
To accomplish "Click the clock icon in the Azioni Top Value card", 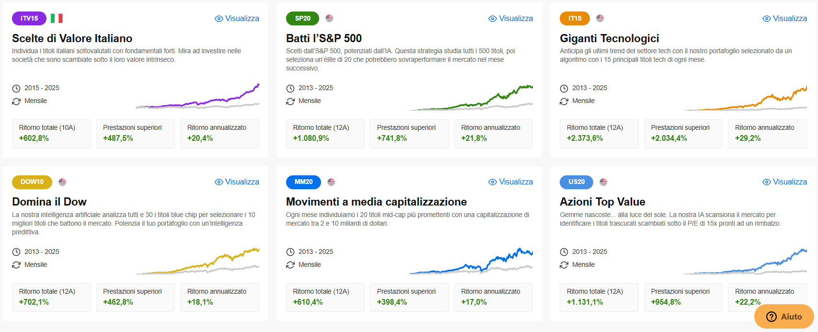I will point(564,252).
